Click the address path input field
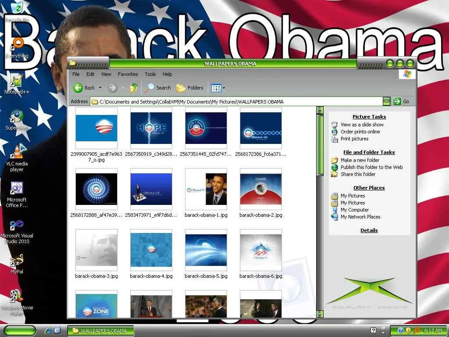 tap(236, 101)
